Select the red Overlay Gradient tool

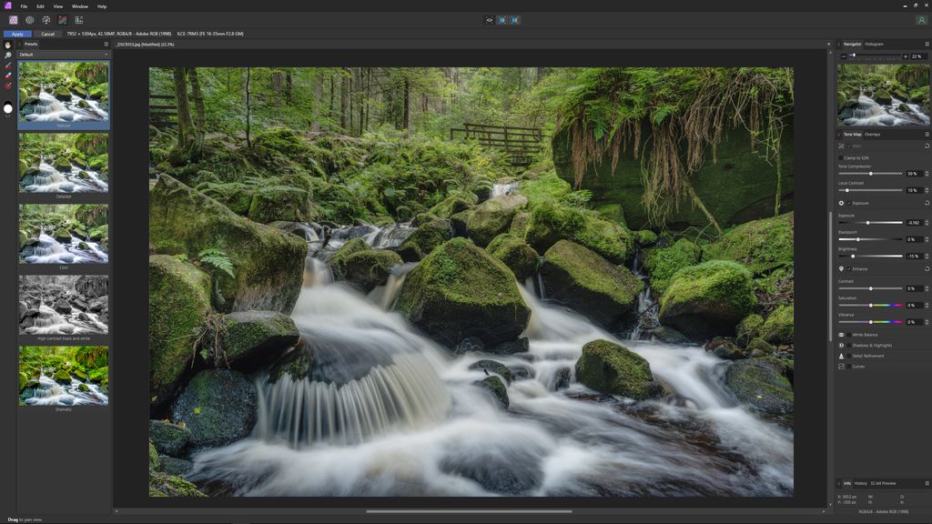tap(6, 84)
